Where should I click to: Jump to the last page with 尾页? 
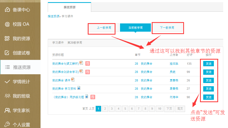pos(180,109)
